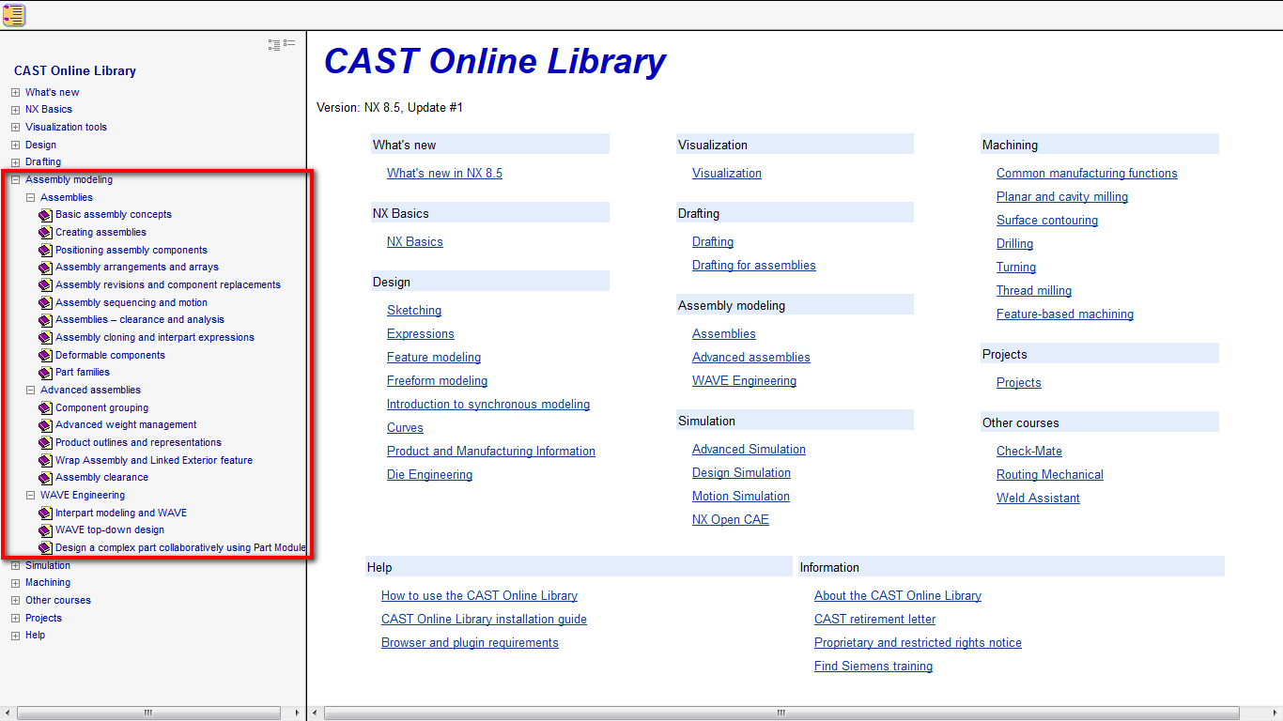The height and width of the screenshot is (721, 1283).
Task: Expand the Machining tree node
Action: (x=15, y=583)
